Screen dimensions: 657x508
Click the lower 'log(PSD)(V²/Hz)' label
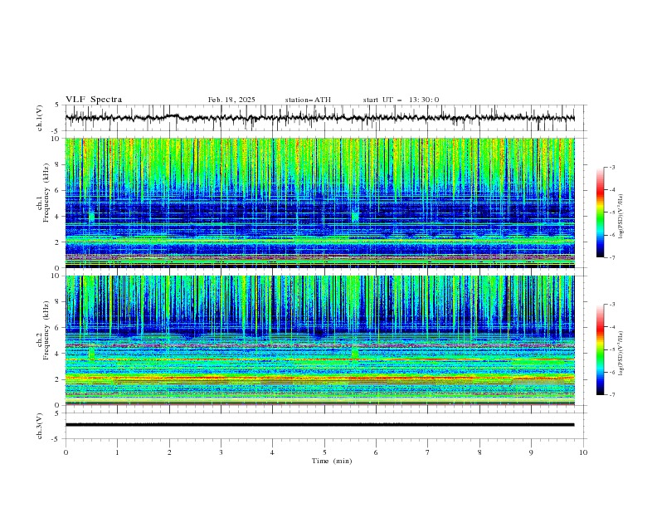click(x=621, y=353)
